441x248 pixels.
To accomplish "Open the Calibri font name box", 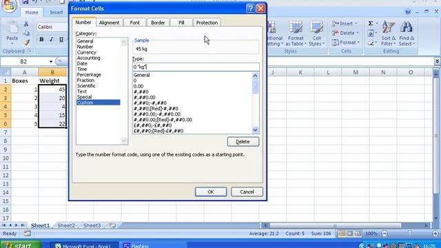I will [x=52, y=27].
